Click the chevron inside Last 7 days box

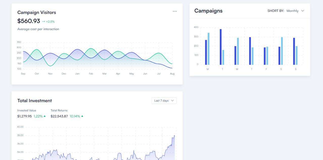(173, 101)
